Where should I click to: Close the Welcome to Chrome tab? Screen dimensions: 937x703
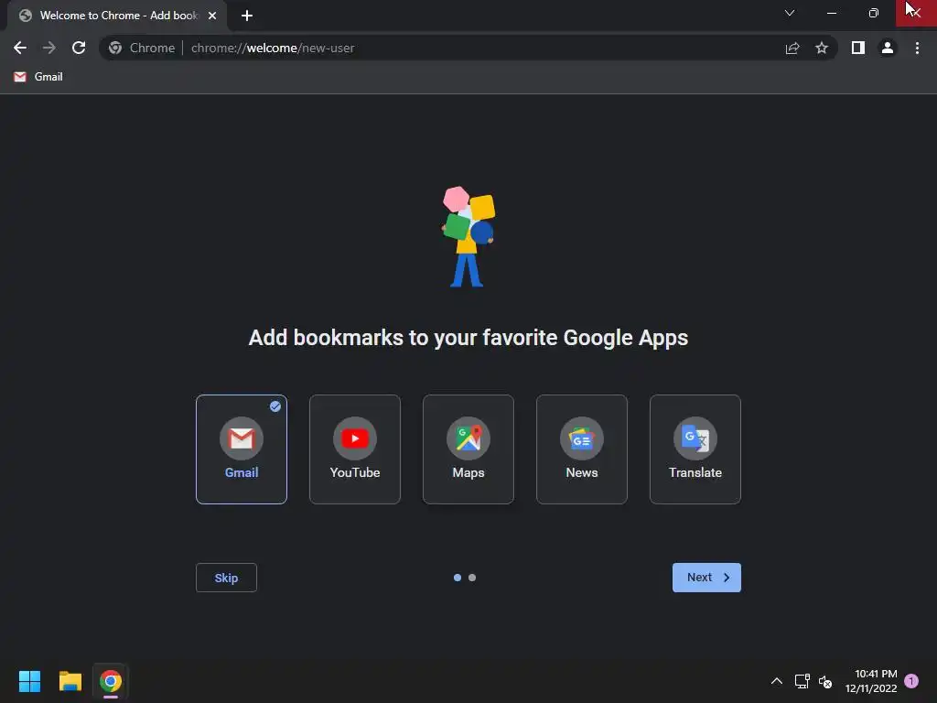click(212, 16)
